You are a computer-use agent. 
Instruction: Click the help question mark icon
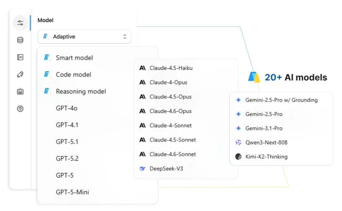(20, 109)
